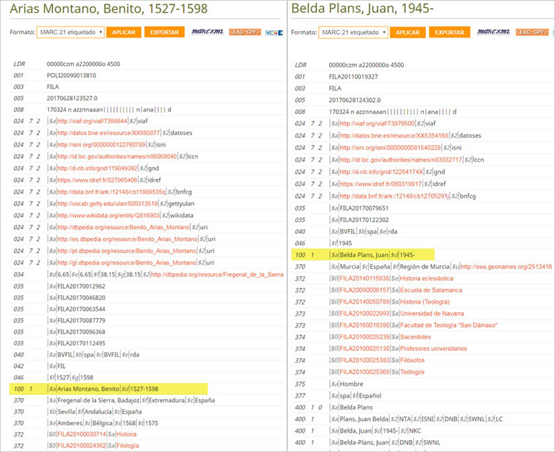Select variant name Belda-Plans, Juan
This screenshot has height=452, width=555.
click(x=364, y=442)
